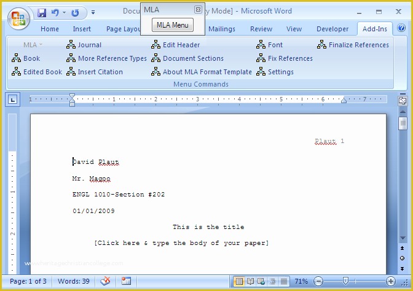Open the Office button menu
Viewport: 413px width, 291px height.
(18, 18)
